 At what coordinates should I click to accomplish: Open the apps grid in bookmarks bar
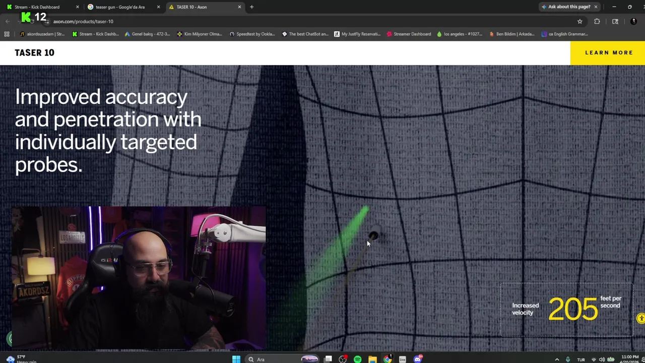click(x=7, y=34)
